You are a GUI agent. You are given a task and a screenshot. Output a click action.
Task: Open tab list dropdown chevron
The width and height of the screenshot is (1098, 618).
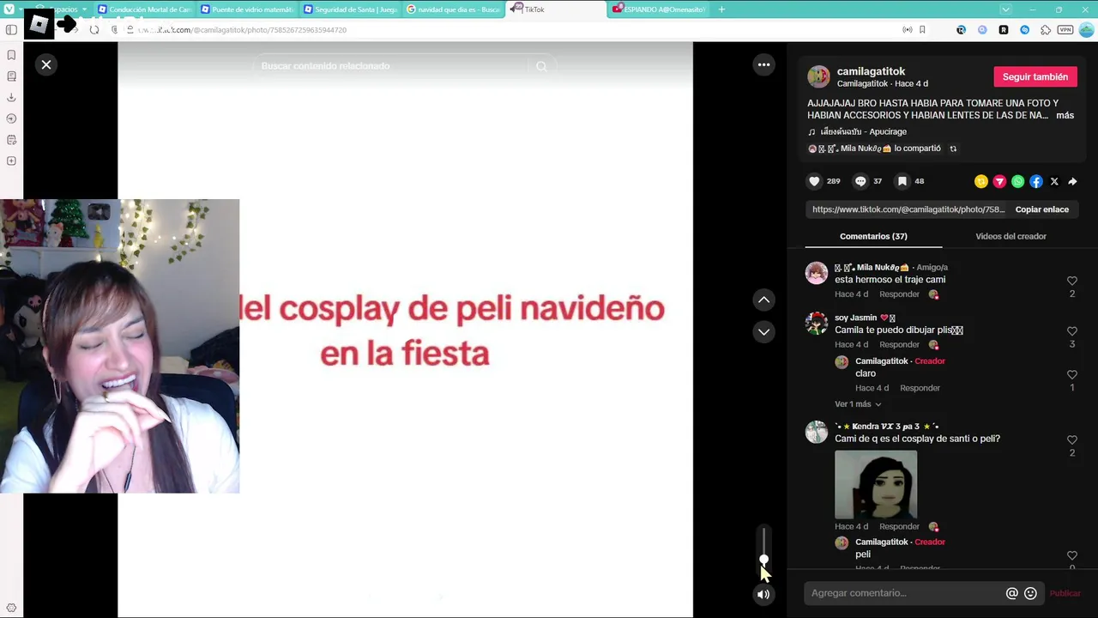click(x=1005, y=9)
